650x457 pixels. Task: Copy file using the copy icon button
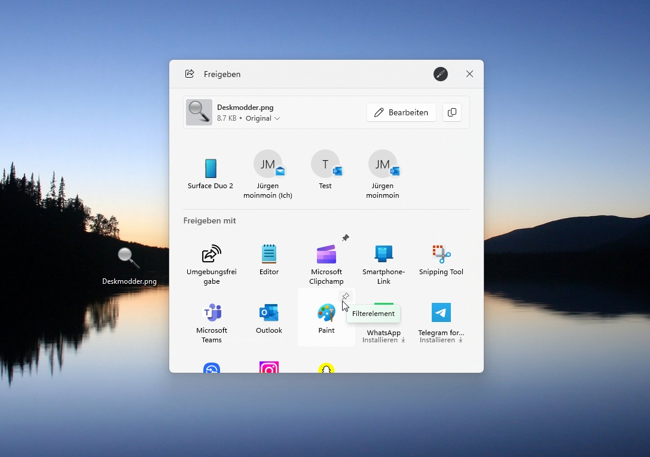tap(452, 112)
